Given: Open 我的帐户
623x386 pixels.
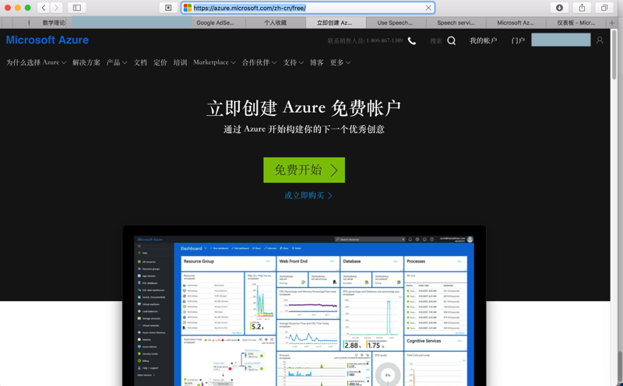Looking at the screenshot, I should pos(483,40).
